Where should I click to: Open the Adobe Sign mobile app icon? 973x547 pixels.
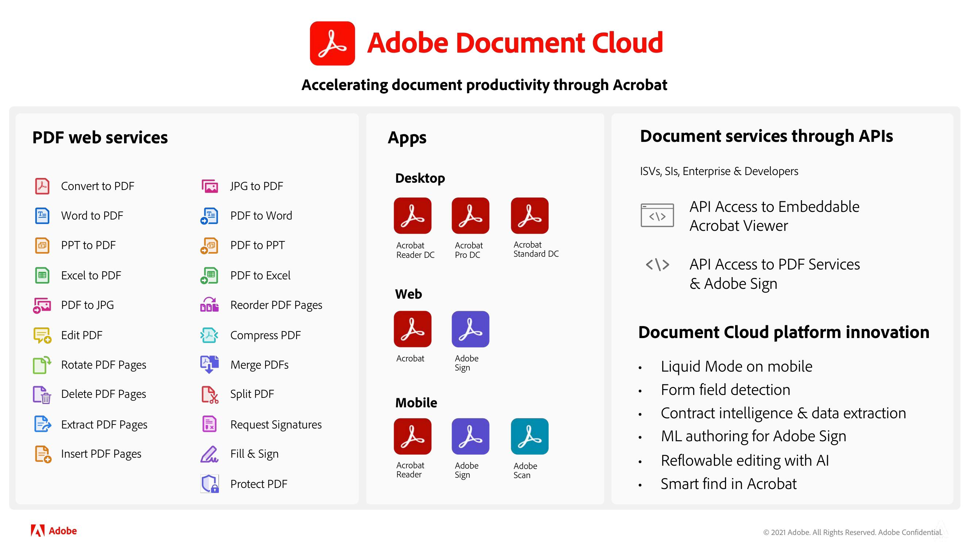coord(470,437)
